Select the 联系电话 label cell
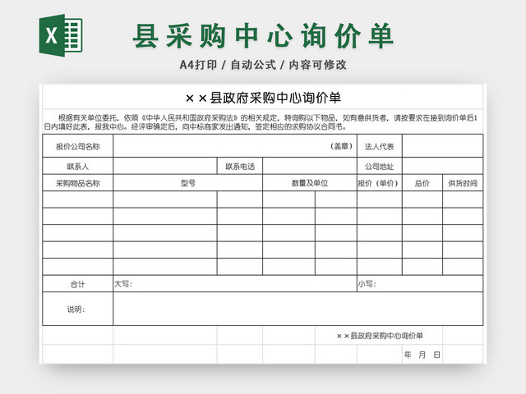The width and height of the screenshot is (526, 394). [240, 166]
